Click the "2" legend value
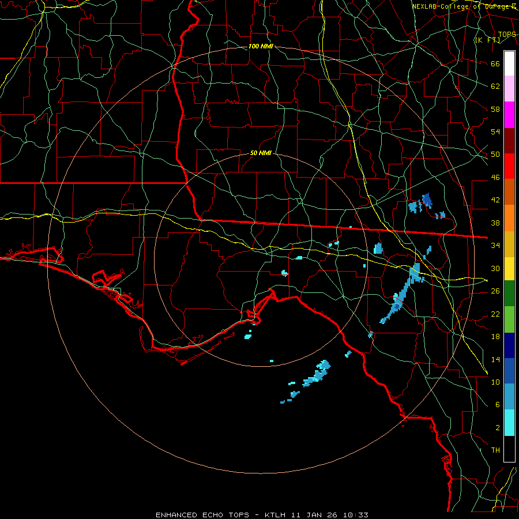Screen dimensions: 519x519 498,428
